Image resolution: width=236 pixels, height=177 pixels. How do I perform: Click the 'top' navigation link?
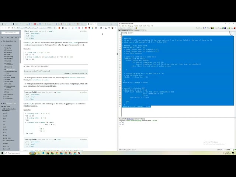pos(3,37)
